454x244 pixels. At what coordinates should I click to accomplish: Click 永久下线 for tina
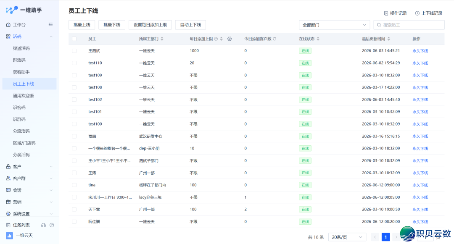[420, 185]
